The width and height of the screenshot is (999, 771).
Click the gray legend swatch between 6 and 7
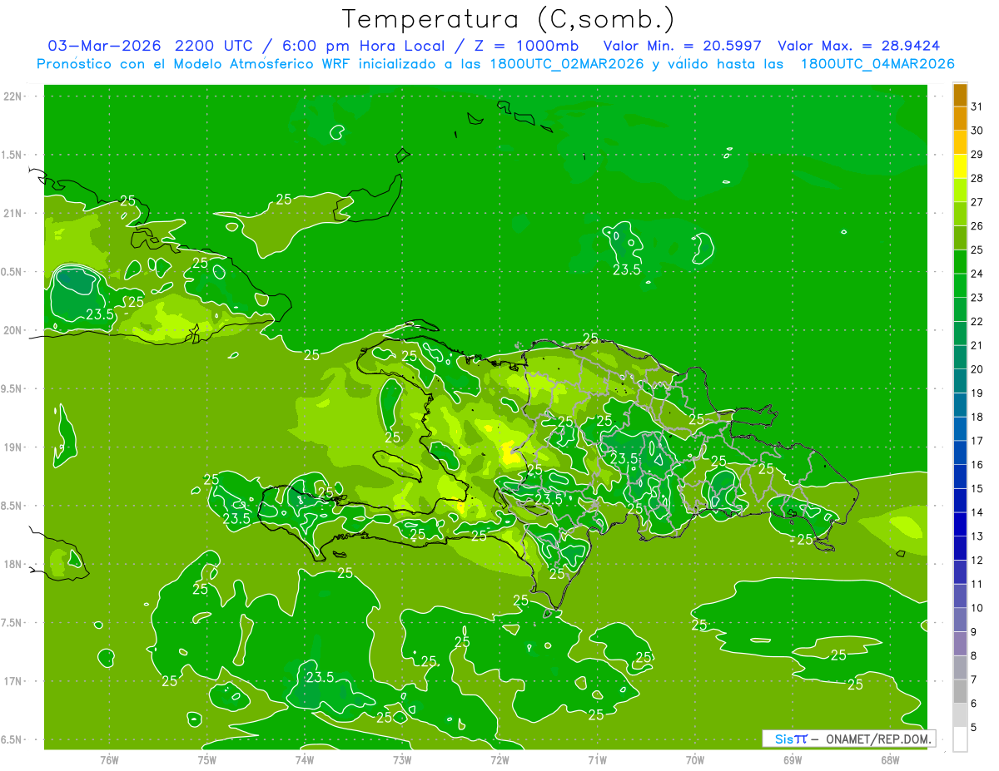tap(960, 691)
